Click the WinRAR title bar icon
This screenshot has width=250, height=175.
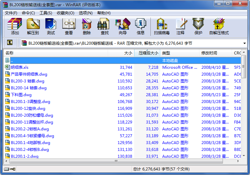pyautogui.click(x=5, y=5)
